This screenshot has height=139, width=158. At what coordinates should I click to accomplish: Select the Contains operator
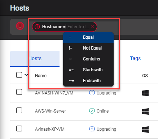(x=88, y=59)
